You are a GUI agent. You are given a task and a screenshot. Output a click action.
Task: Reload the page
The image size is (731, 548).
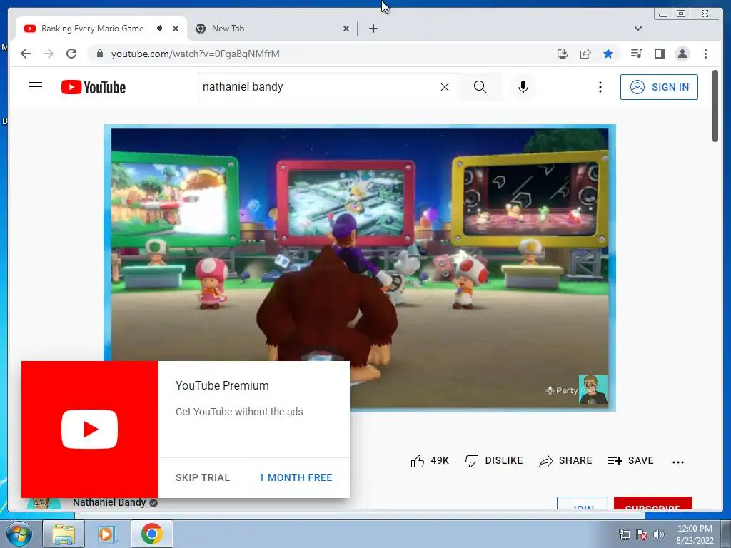pyautogui.click(x=71, y=54)
